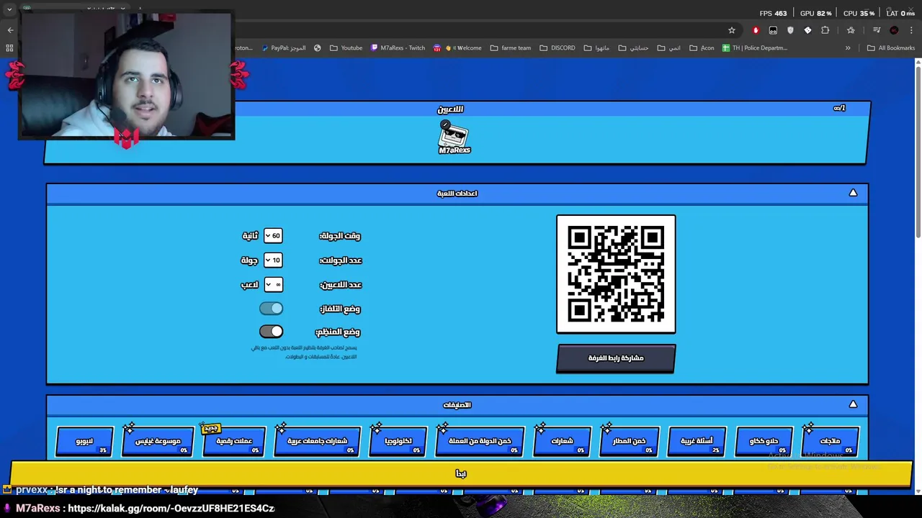
Task: Open the media controls playlist icon
Action: (x=877, y=30)
